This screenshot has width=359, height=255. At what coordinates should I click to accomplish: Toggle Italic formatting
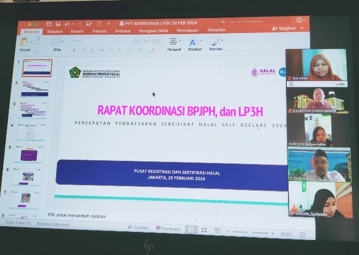click(83, 50)
